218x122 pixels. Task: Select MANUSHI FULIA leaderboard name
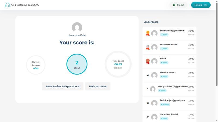169,44
